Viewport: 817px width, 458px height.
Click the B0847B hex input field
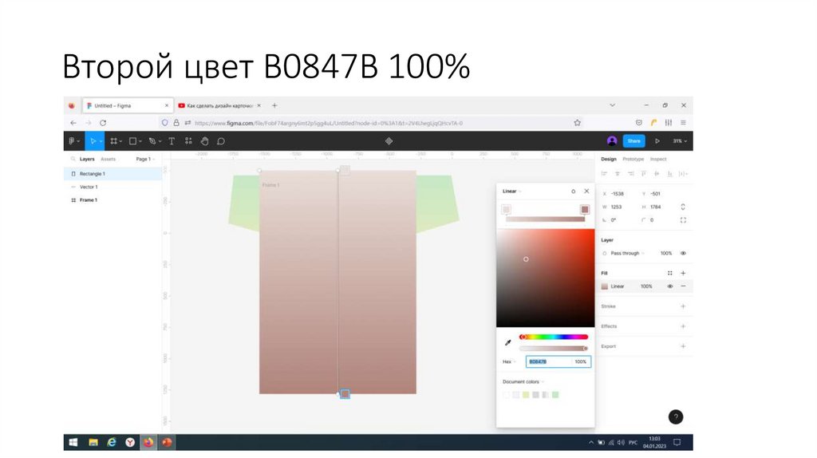pos(549,361)
